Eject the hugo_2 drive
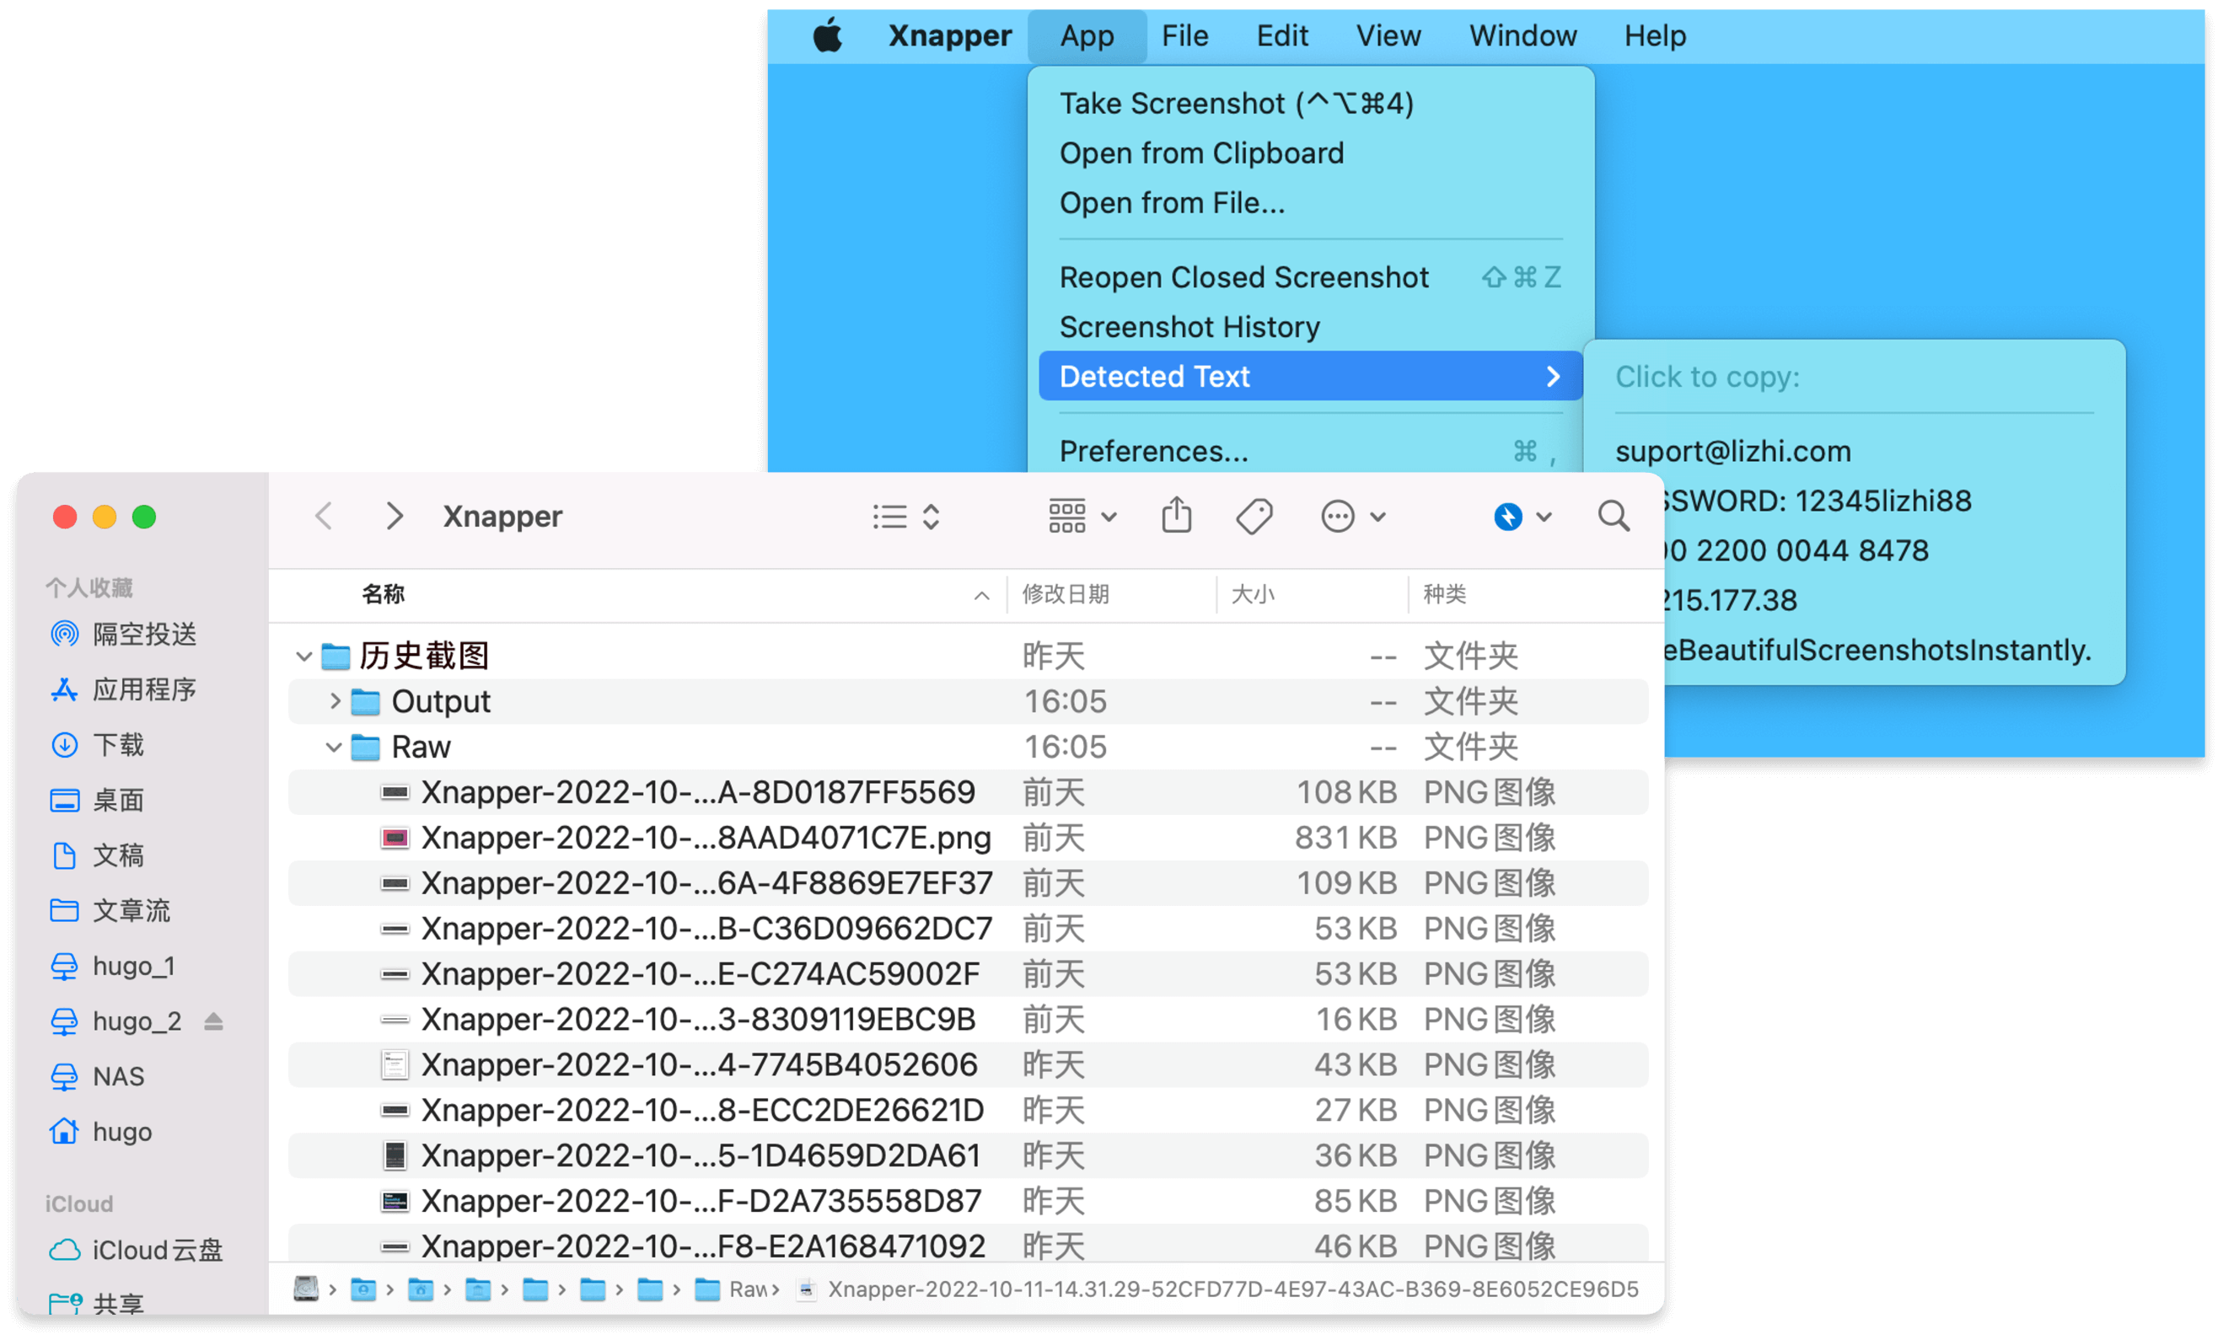Image resolution: width=2223 pixels, height=1340 pixels. coord(213,1021)
